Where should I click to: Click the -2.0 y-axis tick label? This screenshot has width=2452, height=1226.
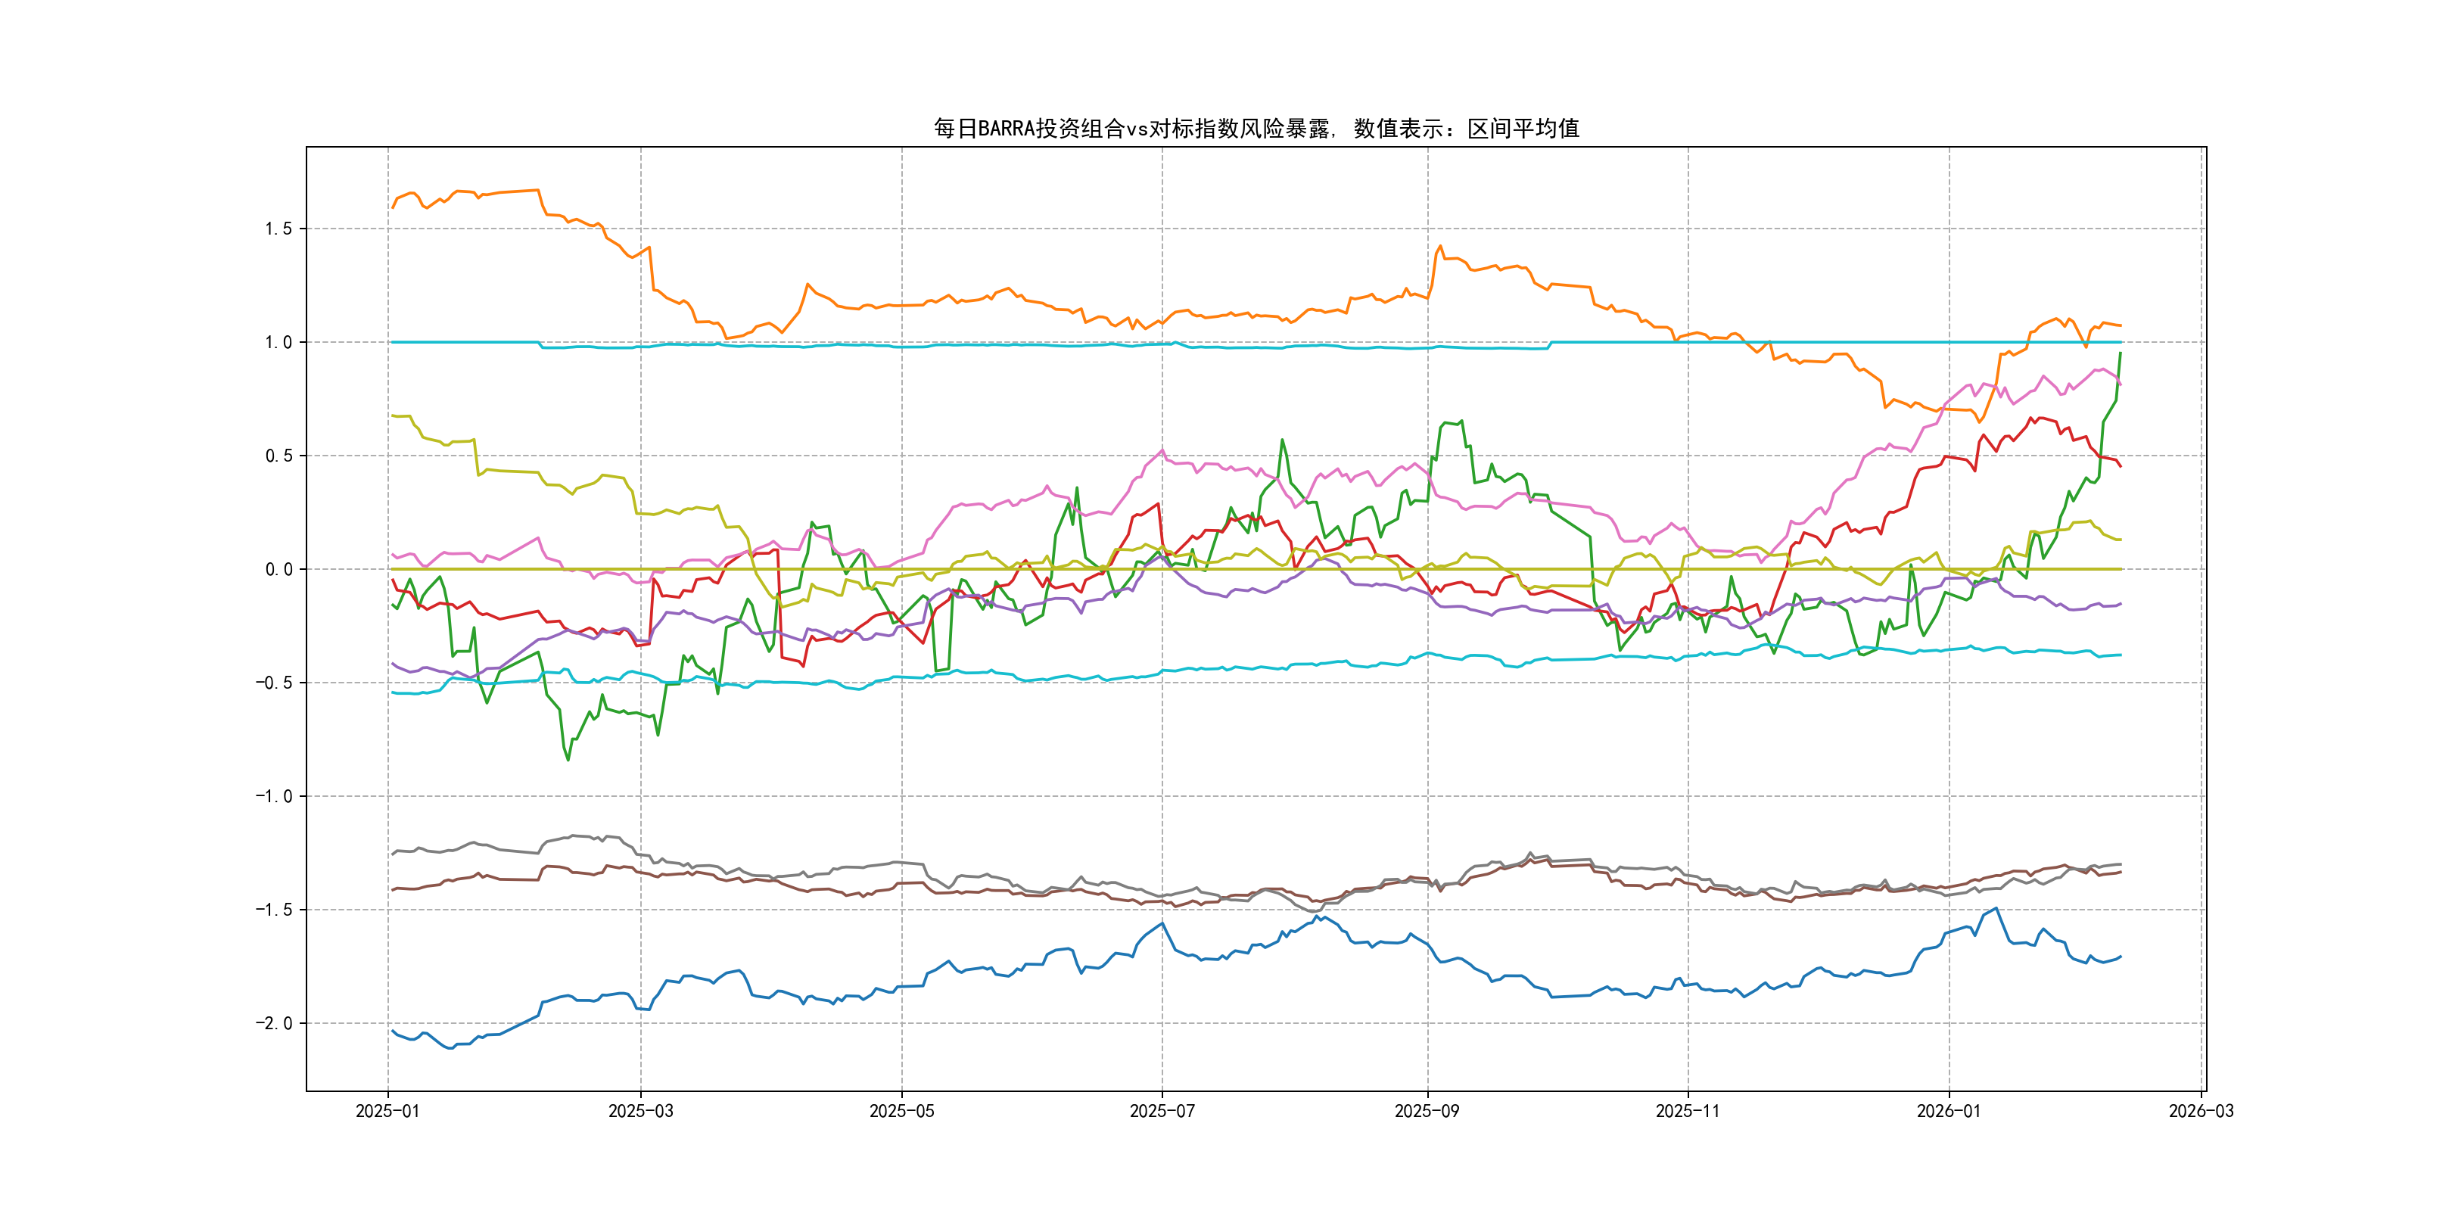tap(273, 1023)
